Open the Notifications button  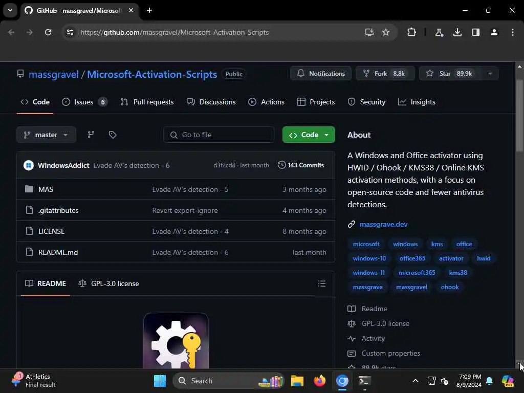pos(321,74)
